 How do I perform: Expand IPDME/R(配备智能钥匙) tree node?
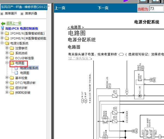(x=2, y=33)
